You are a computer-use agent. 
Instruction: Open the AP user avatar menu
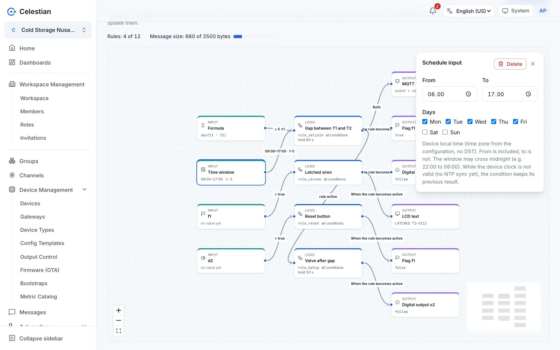543,11
